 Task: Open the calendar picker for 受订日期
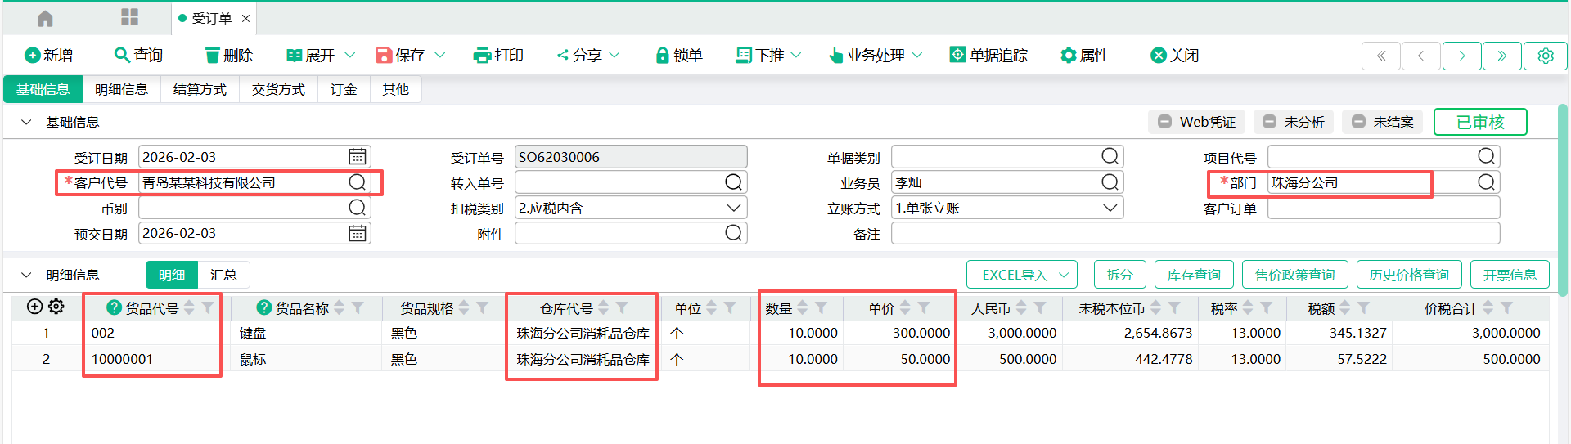coord(358,156)
